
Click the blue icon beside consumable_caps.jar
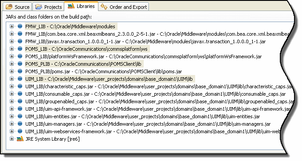coord(20,94)
